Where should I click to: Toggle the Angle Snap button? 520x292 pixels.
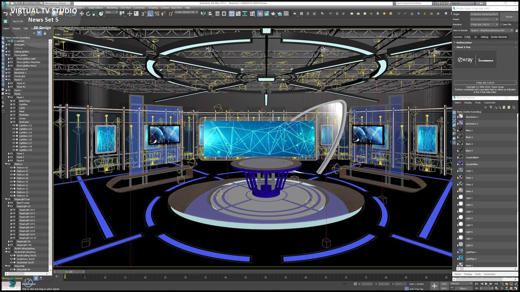(150, 14)
